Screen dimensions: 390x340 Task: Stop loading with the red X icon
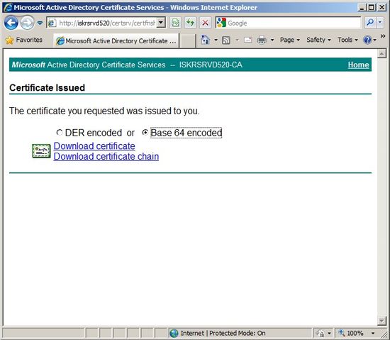point(205,23)
